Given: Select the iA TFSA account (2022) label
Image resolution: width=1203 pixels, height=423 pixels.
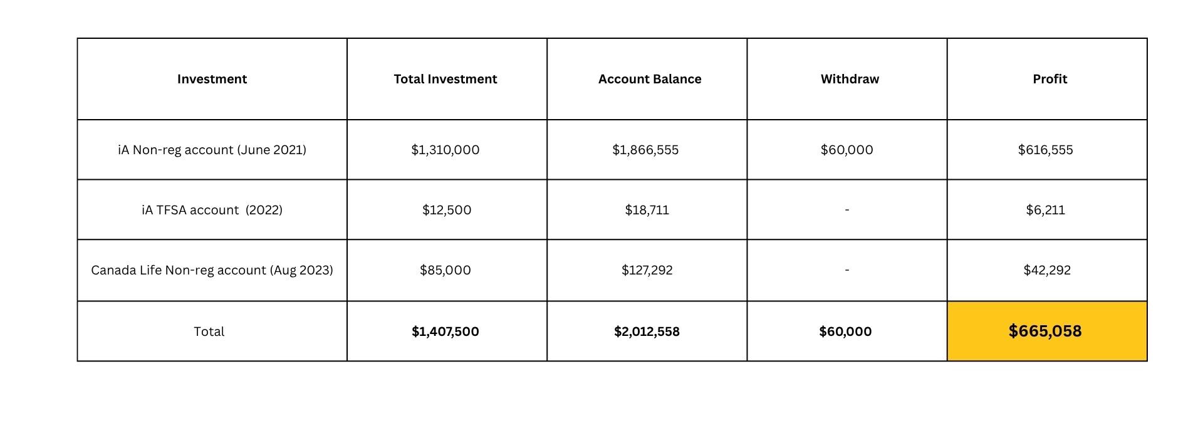Looking at the screenshot, I should 212,210.
